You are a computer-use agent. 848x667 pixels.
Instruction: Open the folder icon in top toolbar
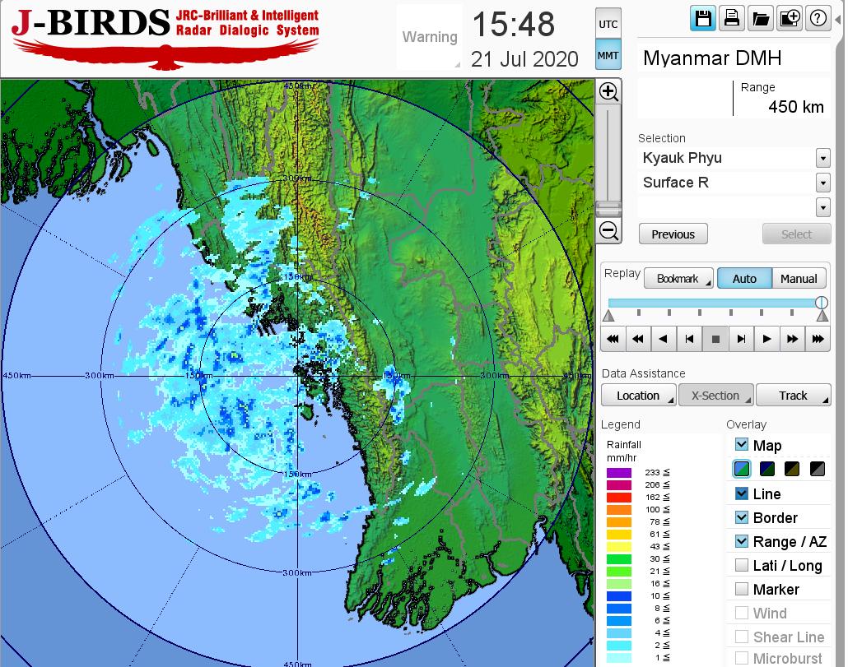pyautogui.click(x=760, y=19)
